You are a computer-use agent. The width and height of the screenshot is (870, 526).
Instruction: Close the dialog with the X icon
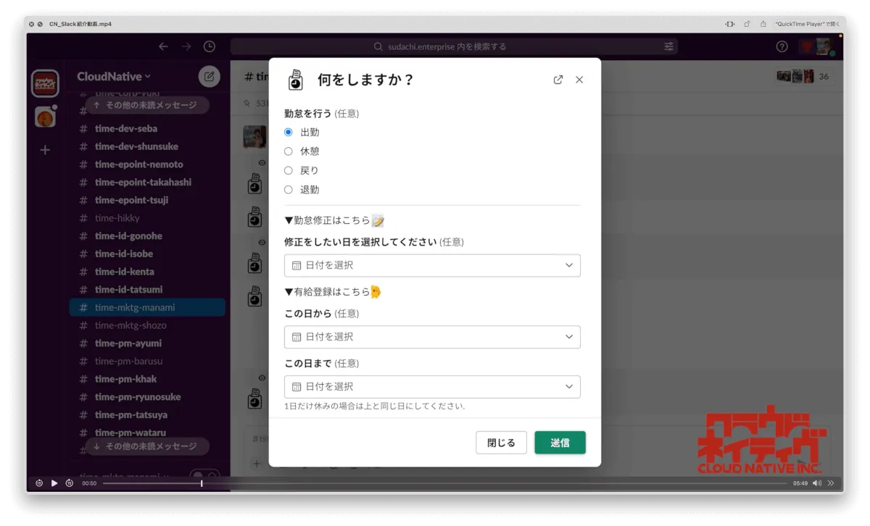point(579,80)
